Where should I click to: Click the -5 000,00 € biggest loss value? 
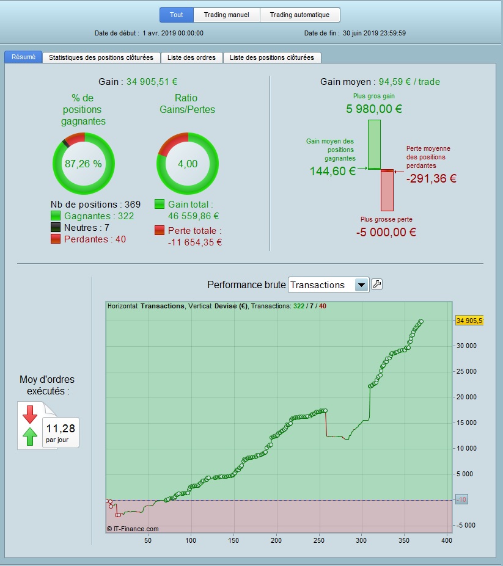(386, 232)
